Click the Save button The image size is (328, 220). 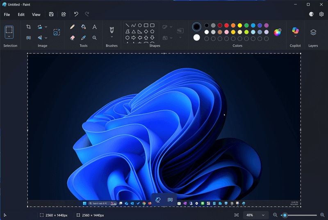click(x=51, y=14)
